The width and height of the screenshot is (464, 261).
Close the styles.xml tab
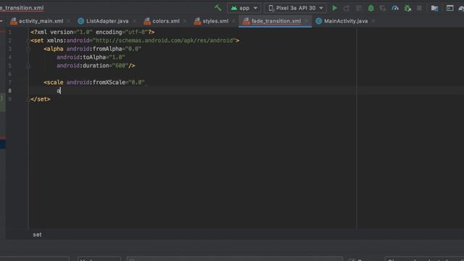(x=233, y=21)
